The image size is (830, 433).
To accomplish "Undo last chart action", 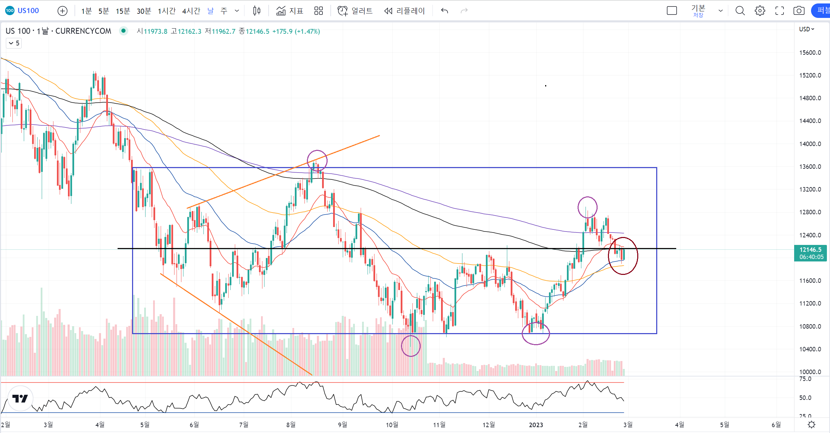I will point(444,11).
